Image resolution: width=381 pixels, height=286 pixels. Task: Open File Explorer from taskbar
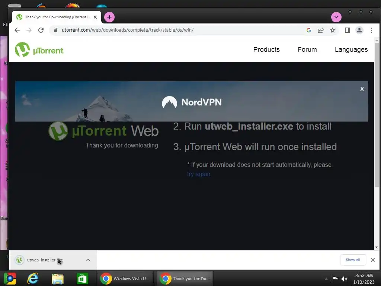[58, 279]
